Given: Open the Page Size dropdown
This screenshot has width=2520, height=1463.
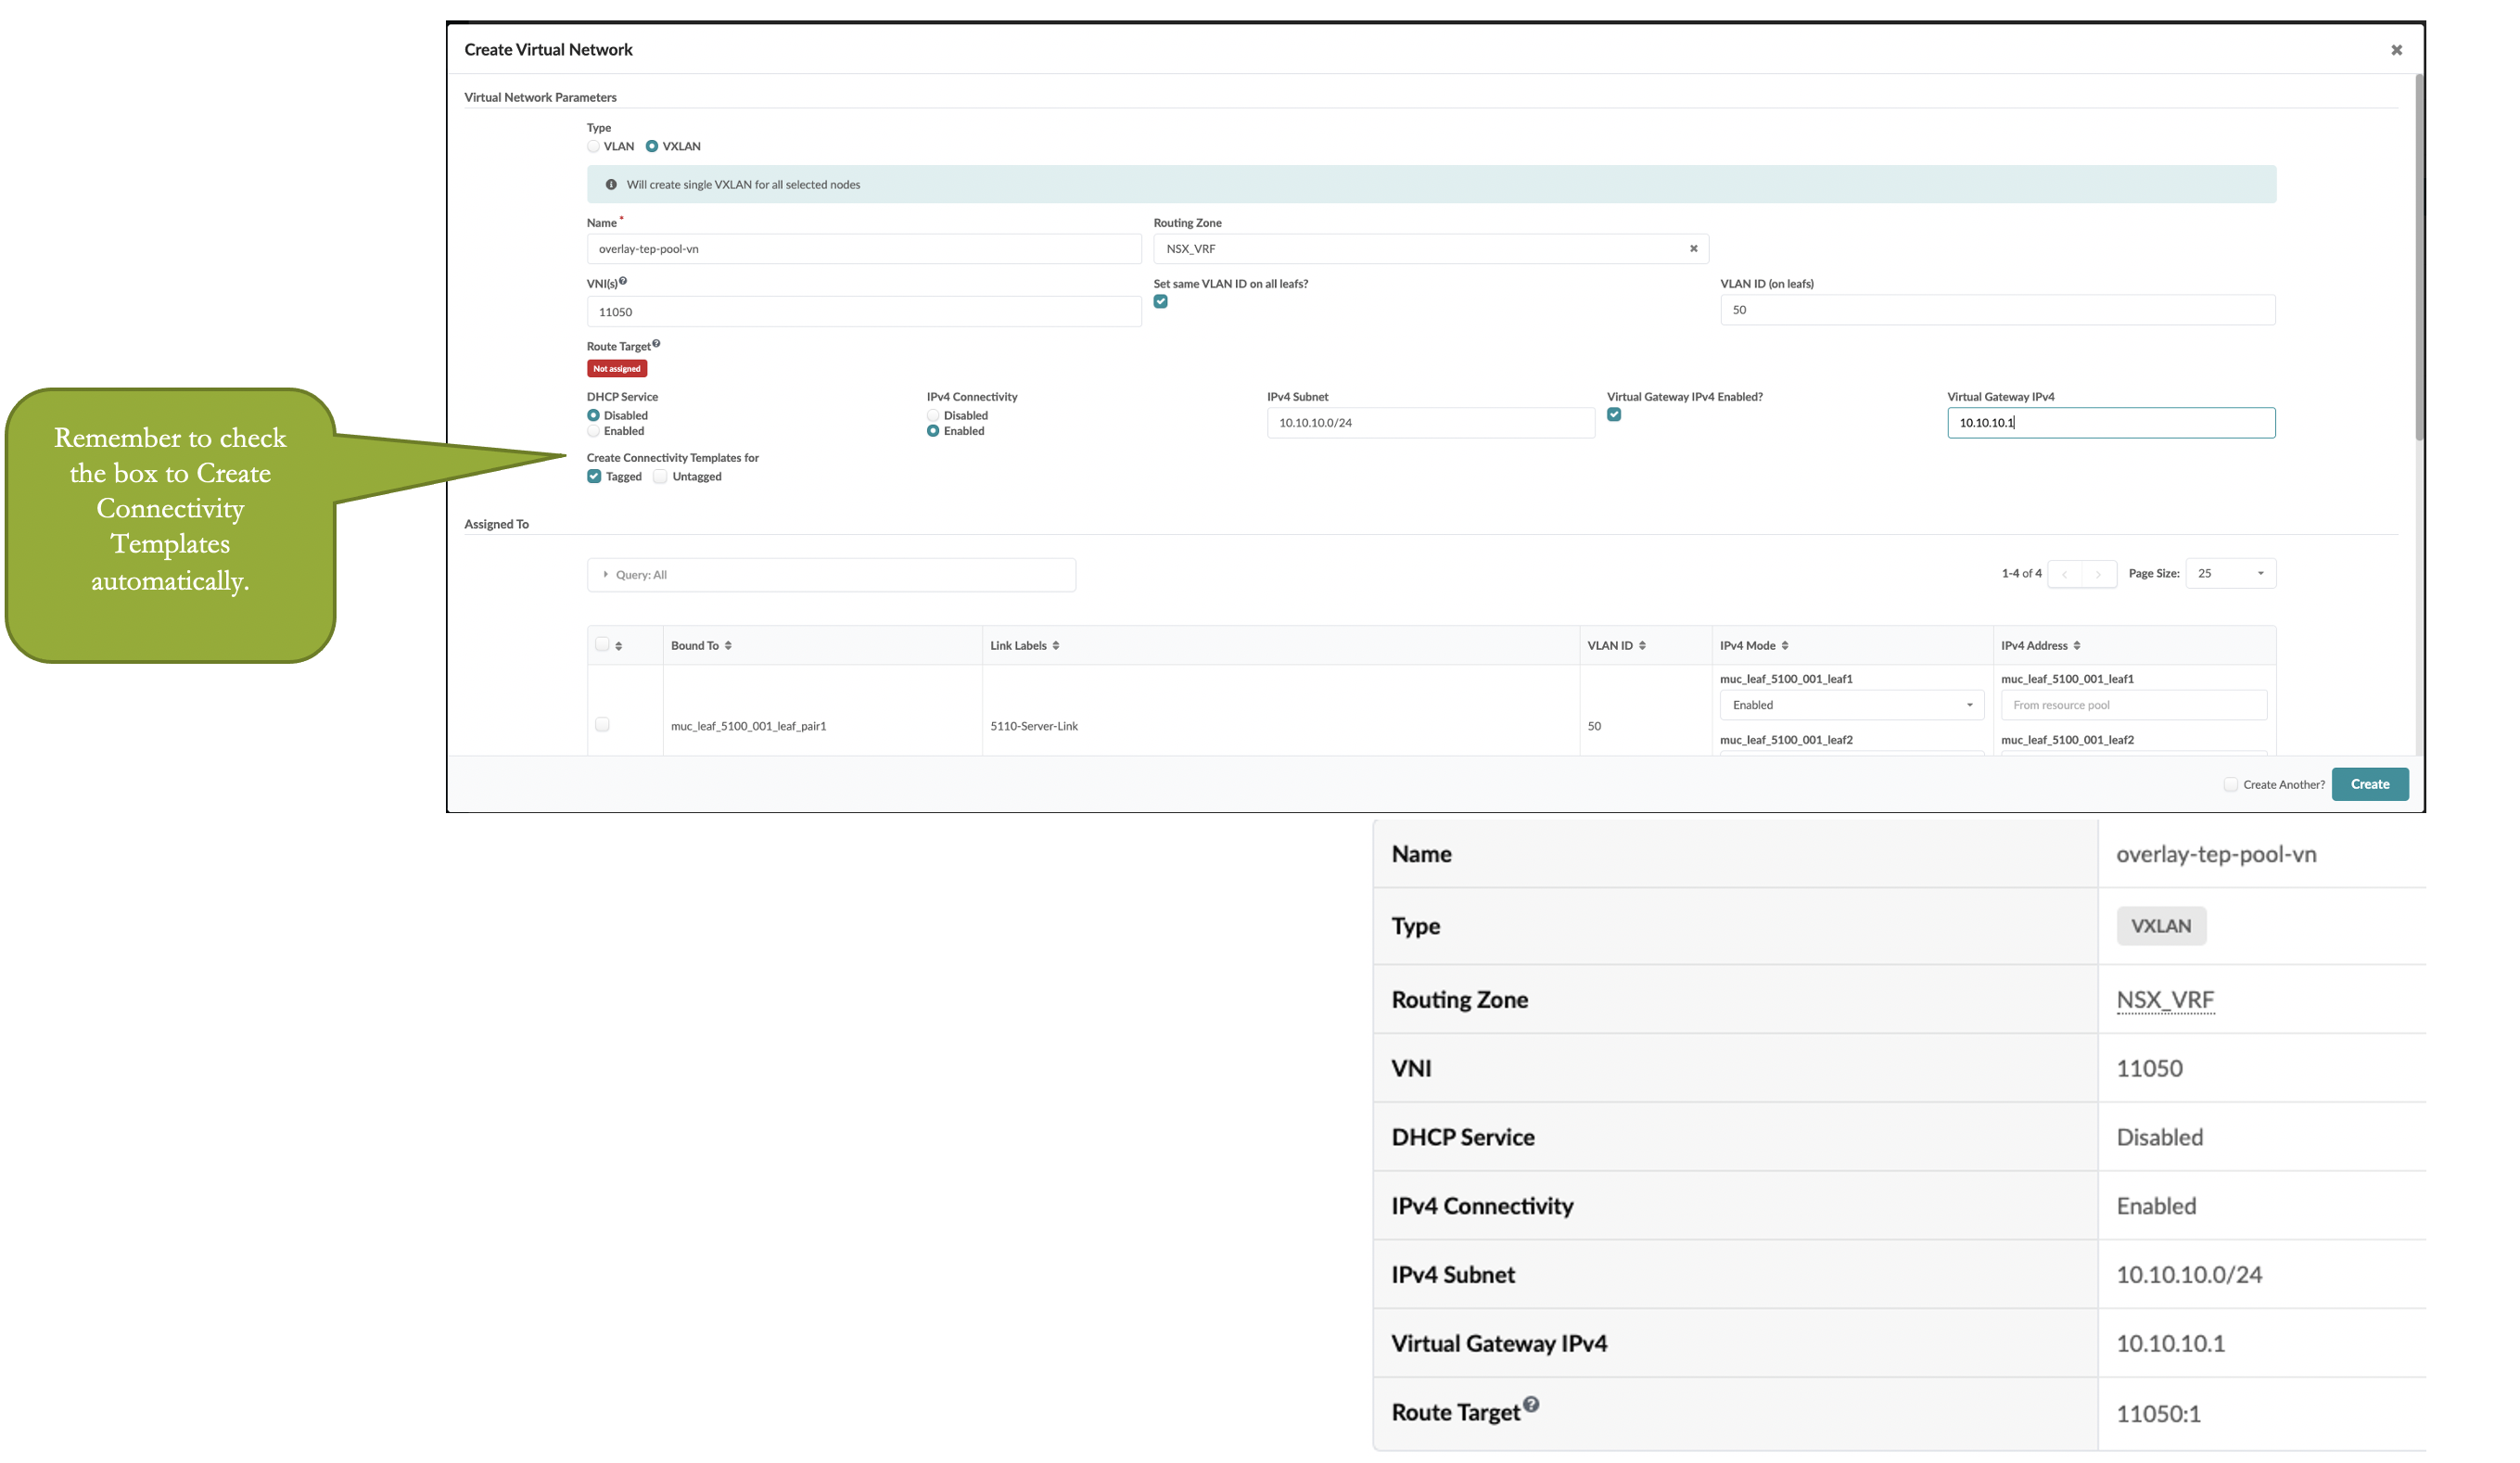Looking at the screenshot, I should (2230, 573).
